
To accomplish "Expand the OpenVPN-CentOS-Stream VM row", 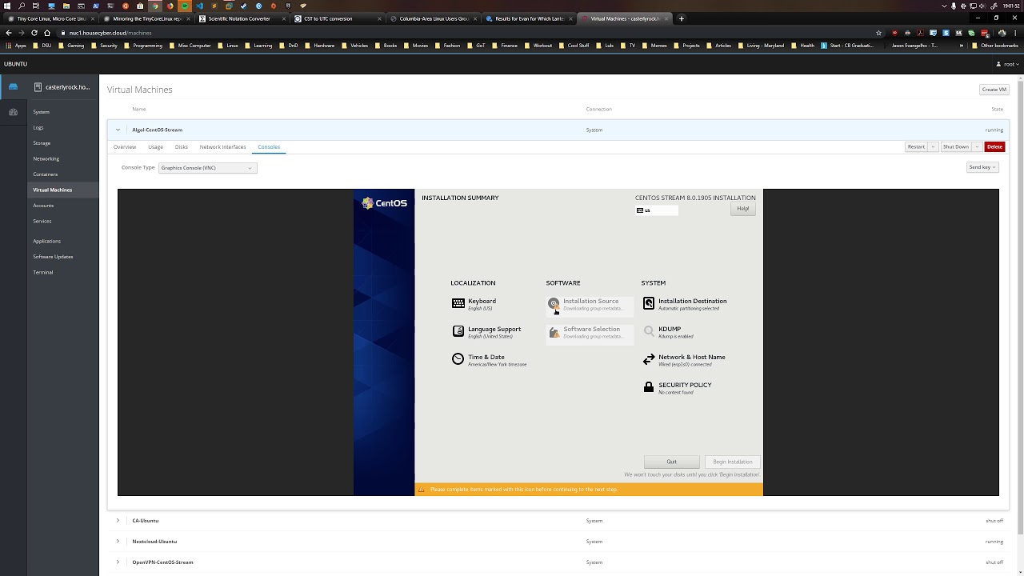I will [x=118, y=562].
